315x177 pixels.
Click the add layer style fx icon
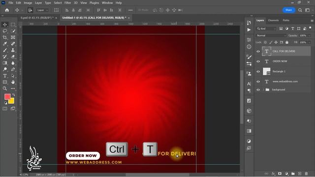[x=273, y=174]
